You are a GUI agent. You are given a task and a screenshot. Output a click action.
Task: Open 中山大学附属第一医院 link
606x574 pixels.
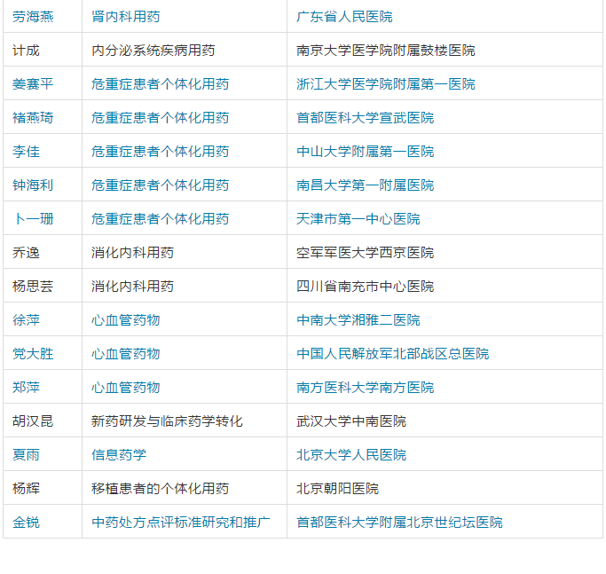coord(366,151)
